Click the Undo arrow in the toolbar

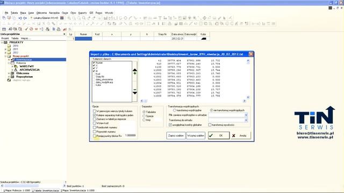[x=20, y=18]
